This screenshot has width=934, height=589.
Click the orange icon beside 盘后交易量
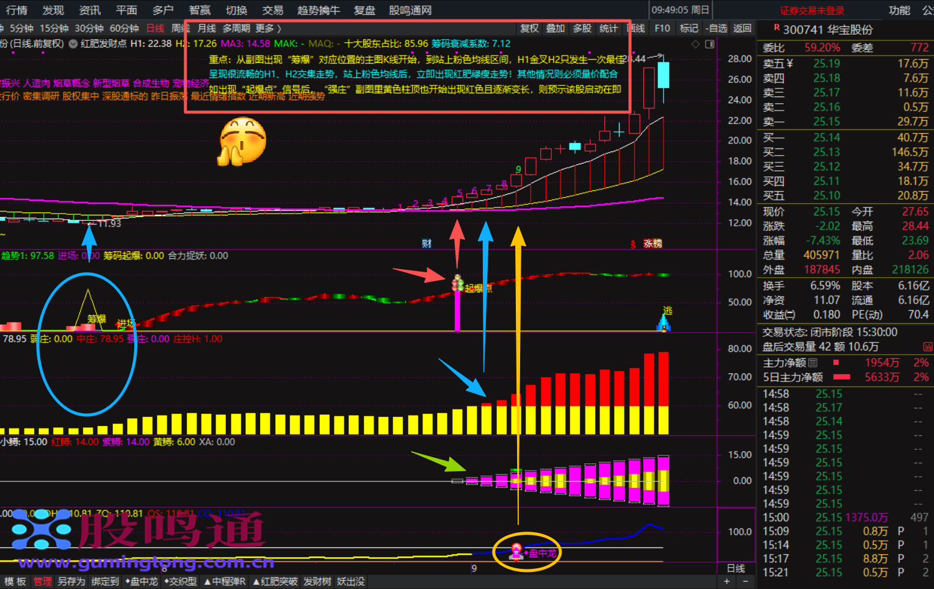point(928,347)
